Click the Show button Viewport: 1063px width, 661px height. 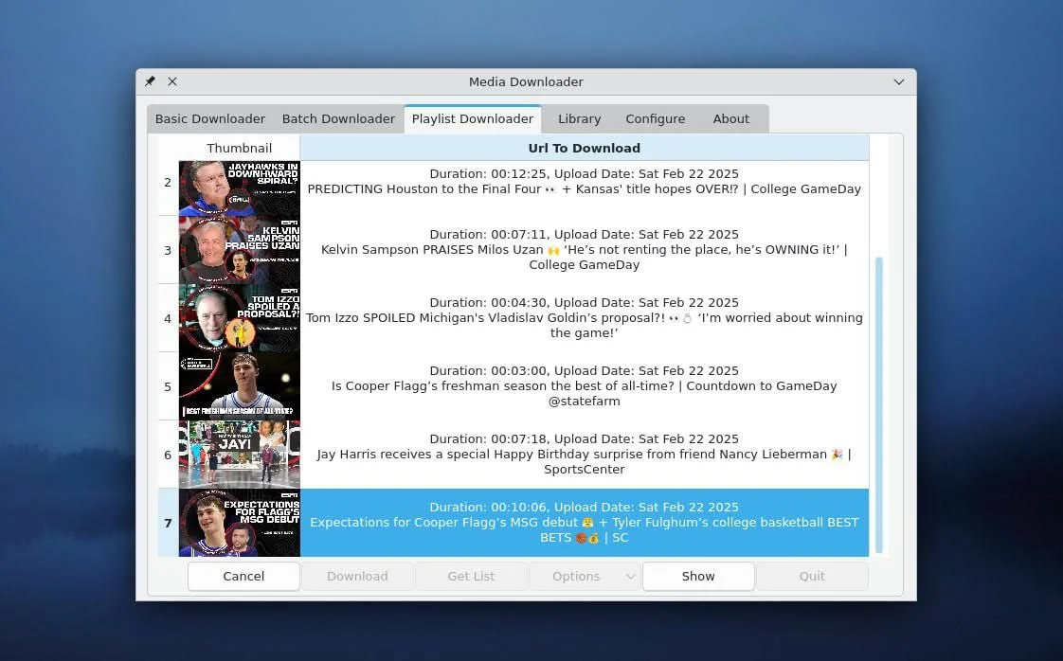tap(698, 576)
